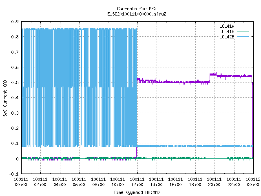
Task: Click the '100111 06:00' x-axis tick label
Action: [79, 182]
